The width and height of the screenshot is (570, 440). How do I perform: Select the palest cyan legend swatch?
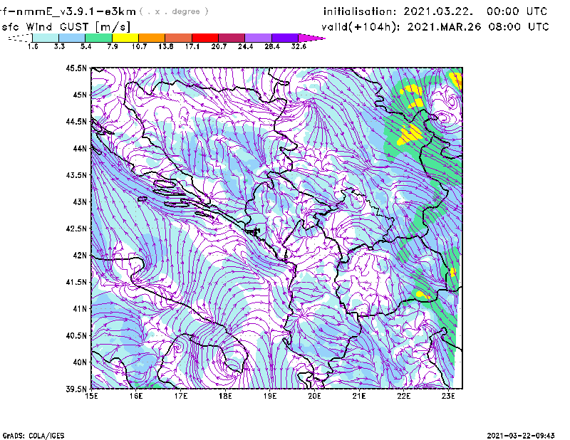pyautogui.click(x=45, y=37)
